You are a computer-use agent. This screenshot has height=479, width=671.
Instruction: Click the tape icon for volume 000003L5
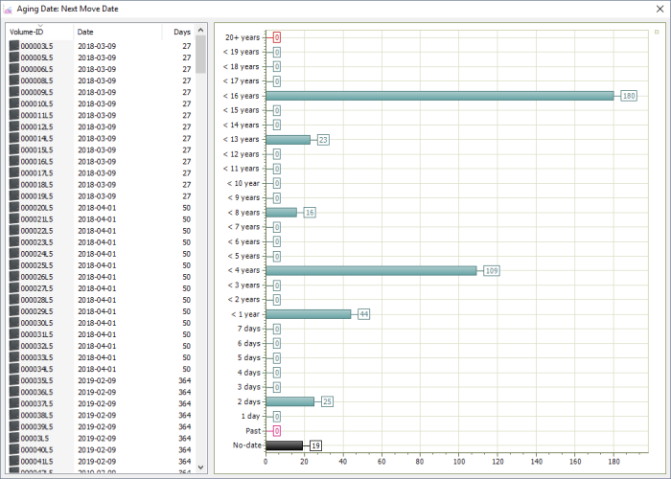13,46
